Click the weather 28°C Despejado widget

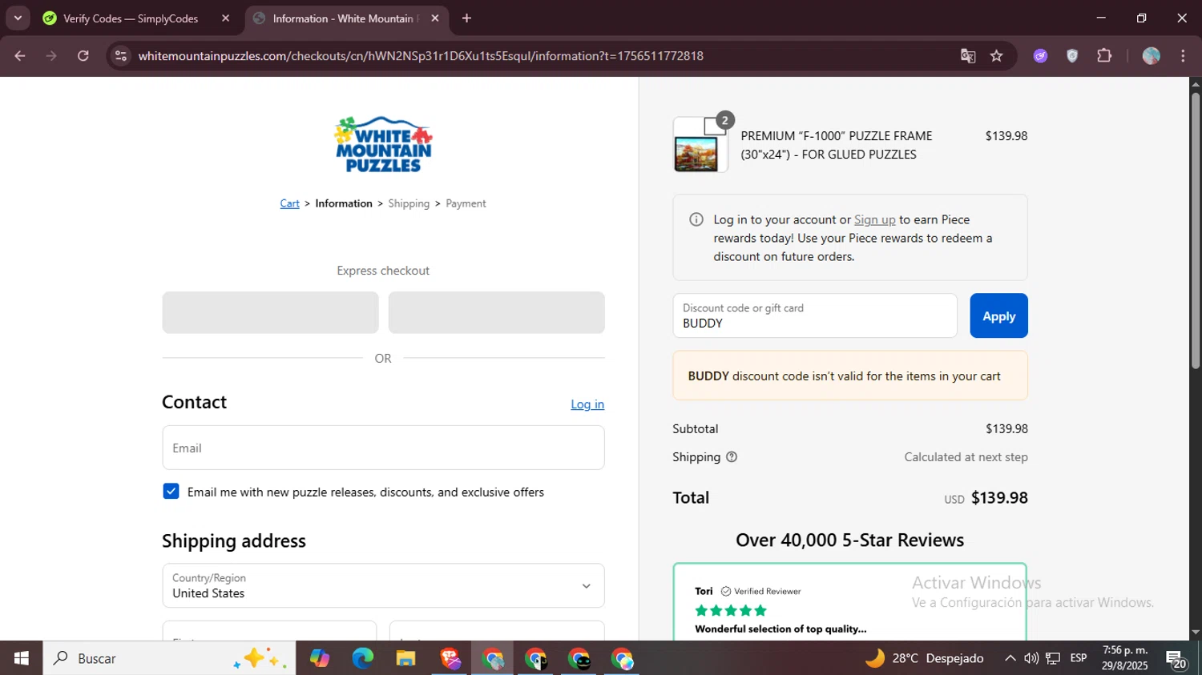[924, 658]
